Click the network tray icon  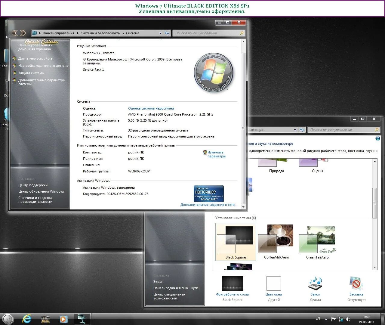coord(341,319)
